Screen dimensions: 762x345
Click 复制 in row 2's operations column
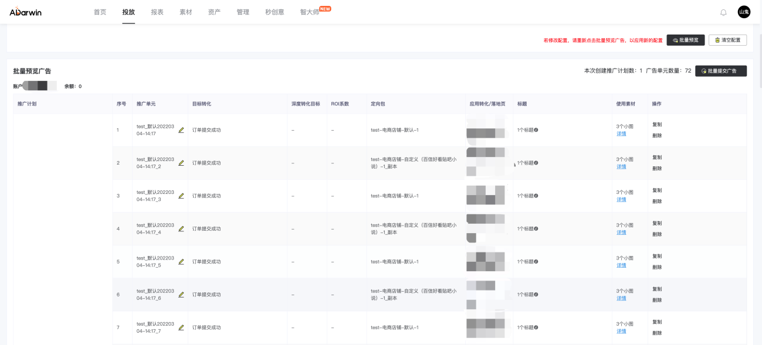pos(657,157)
